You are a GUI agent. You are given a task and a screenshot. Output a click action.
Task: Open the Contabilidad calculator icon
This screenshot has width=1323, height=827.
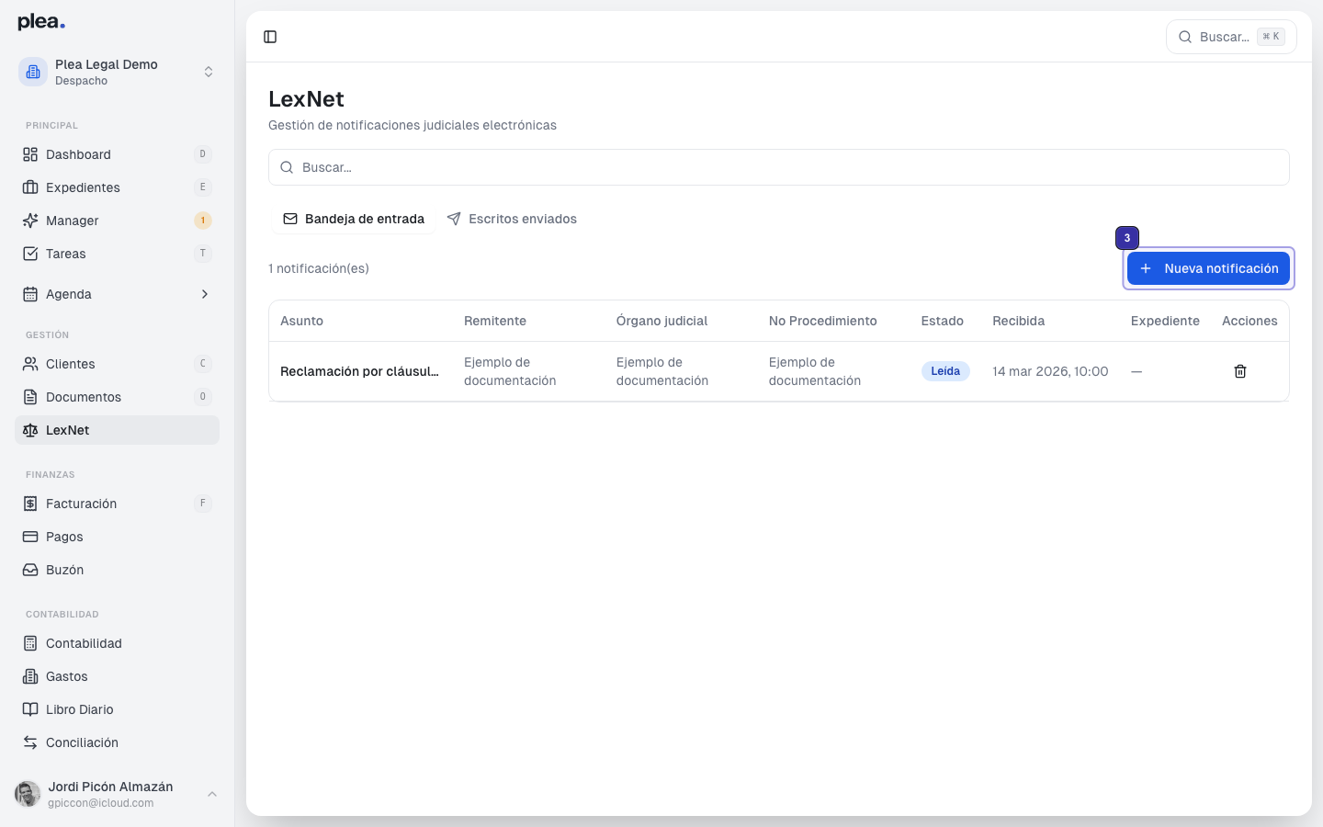pyautogui.click(x=30, y=643)
